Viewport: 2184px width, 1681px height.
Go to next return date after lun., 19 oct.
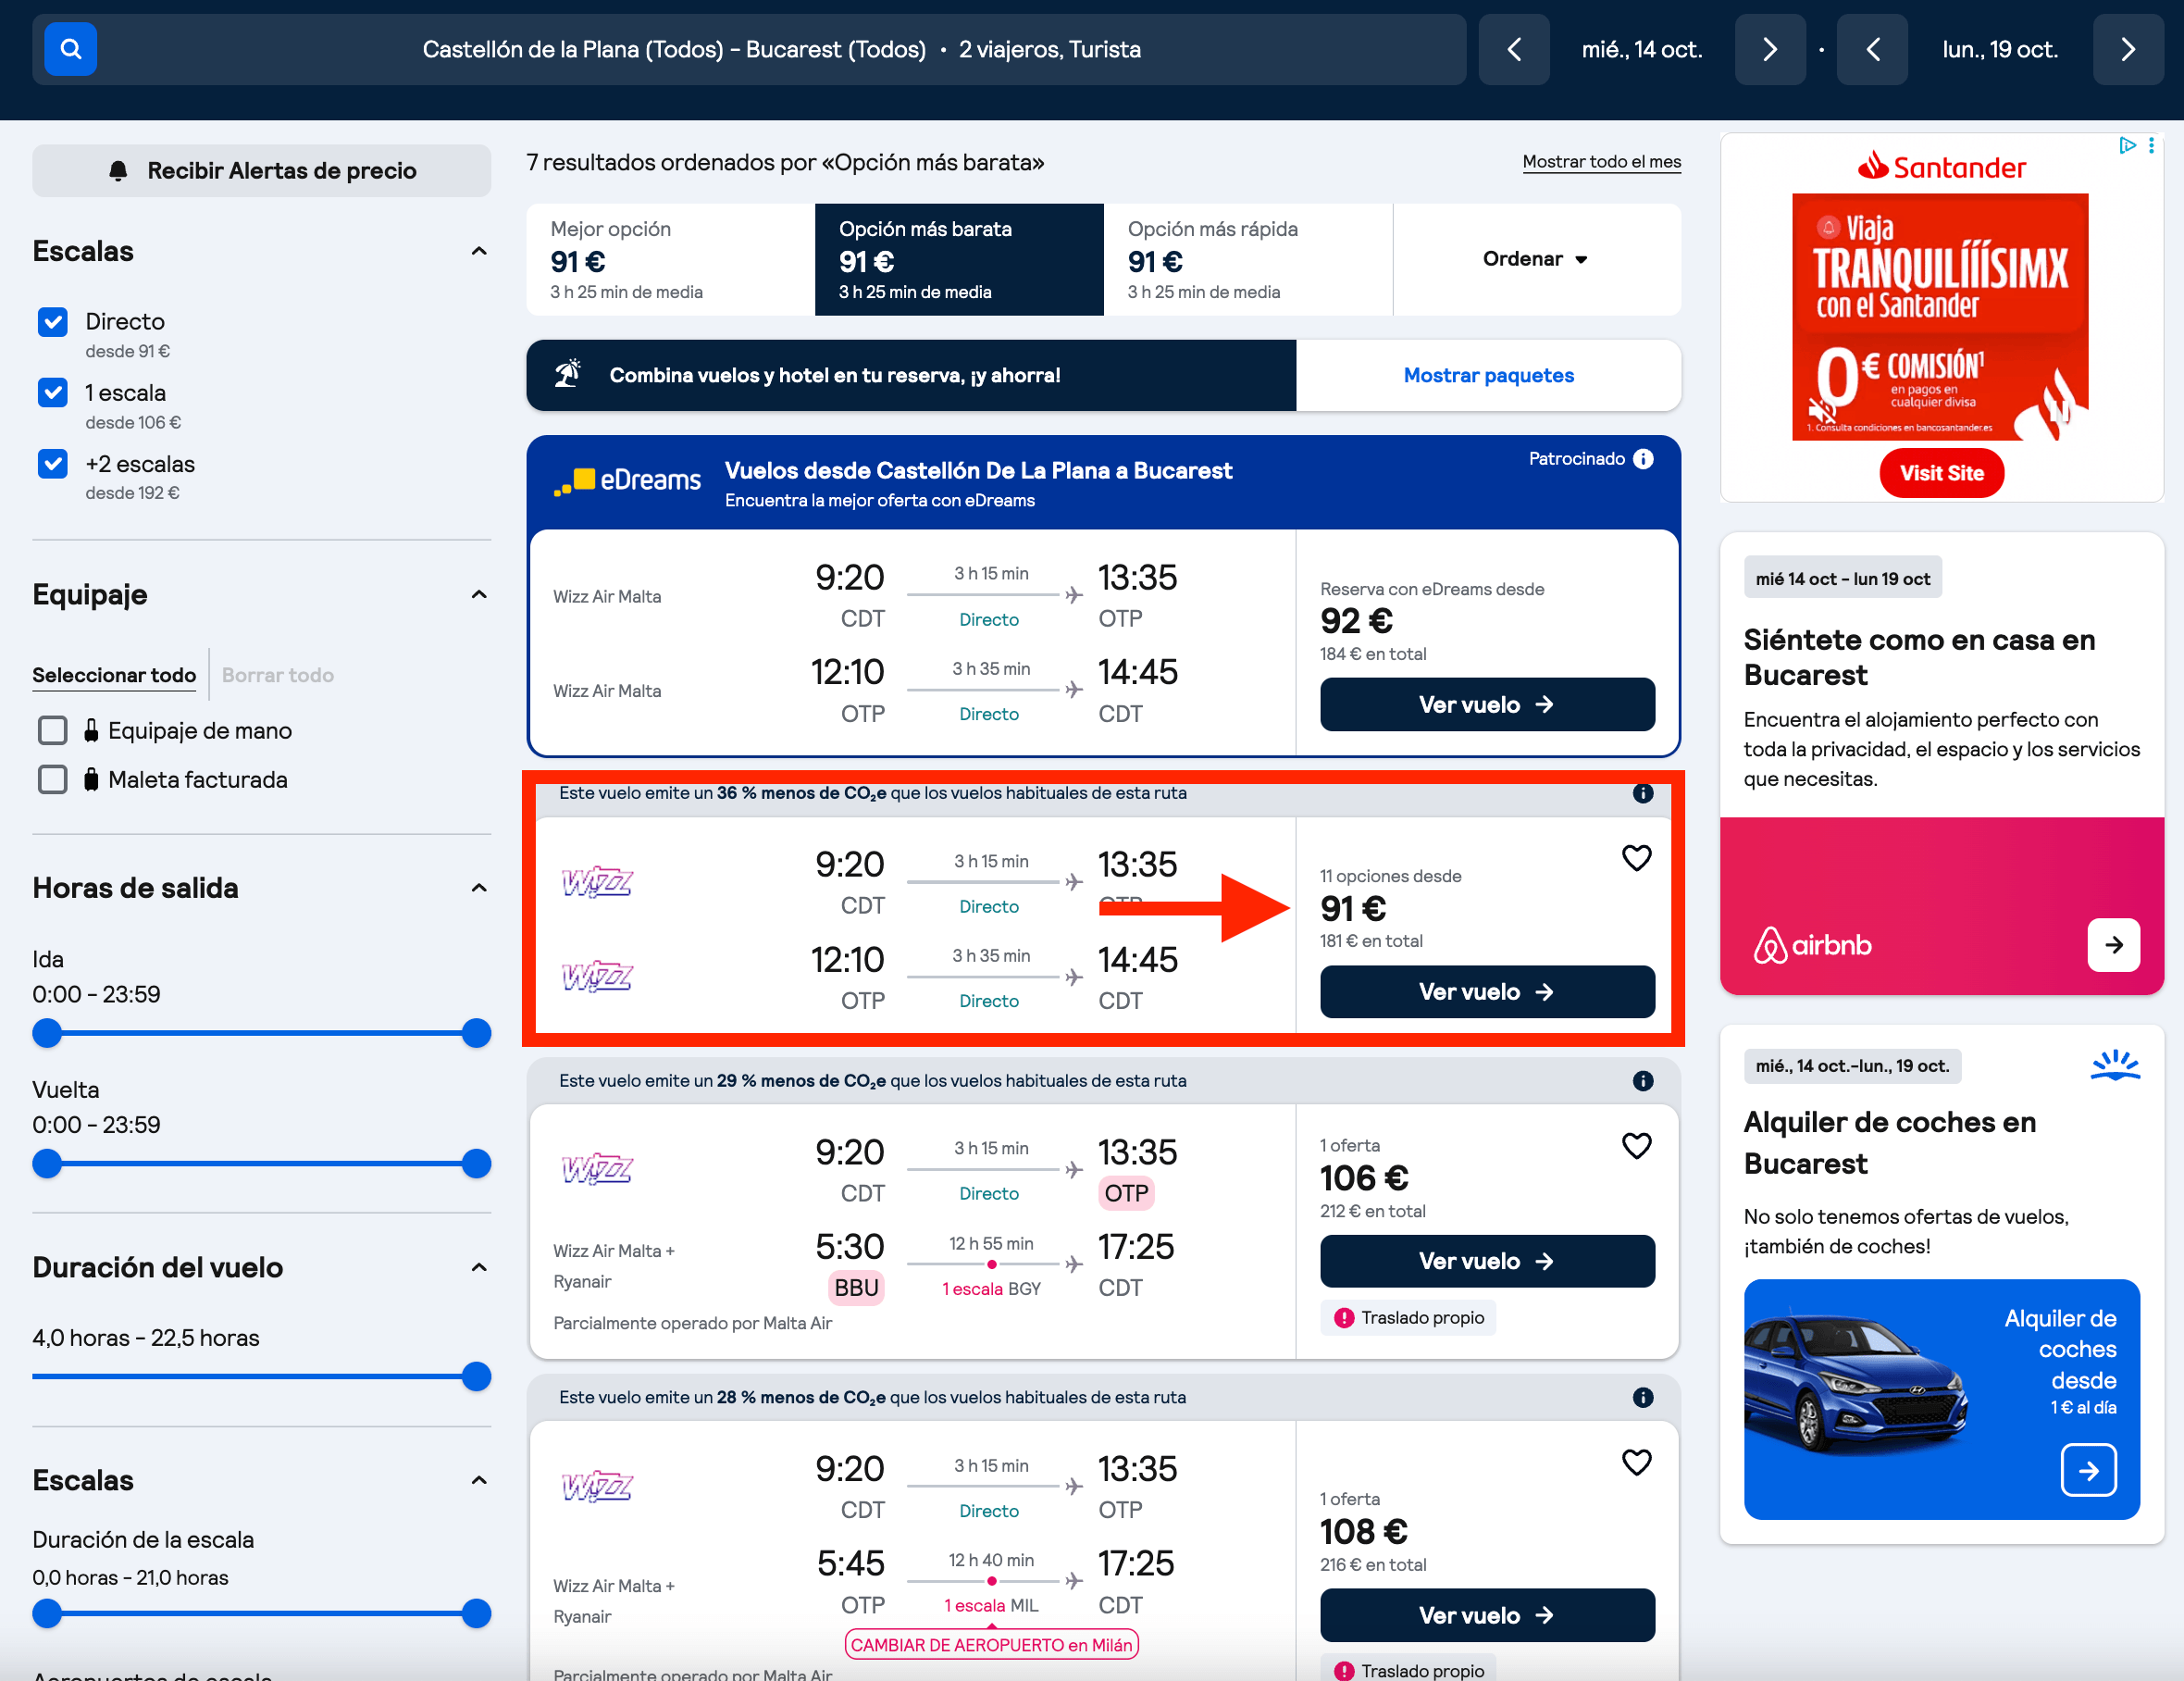[2128, 49]
